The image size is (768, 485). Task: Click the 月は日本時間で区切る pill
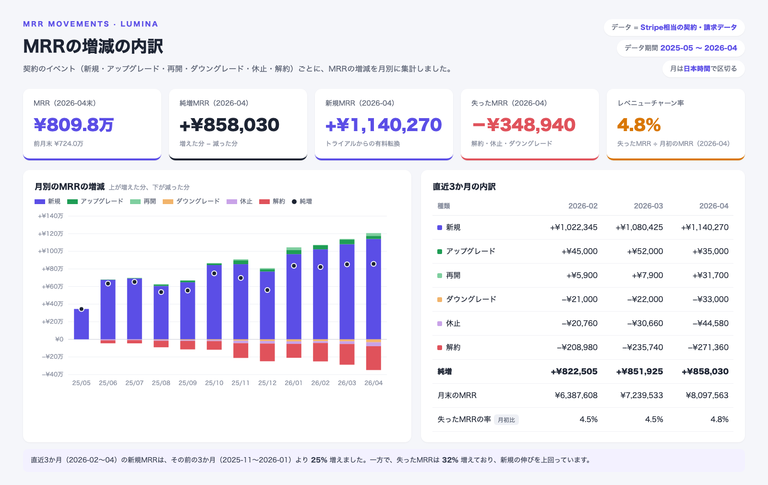tap(704, 69)
